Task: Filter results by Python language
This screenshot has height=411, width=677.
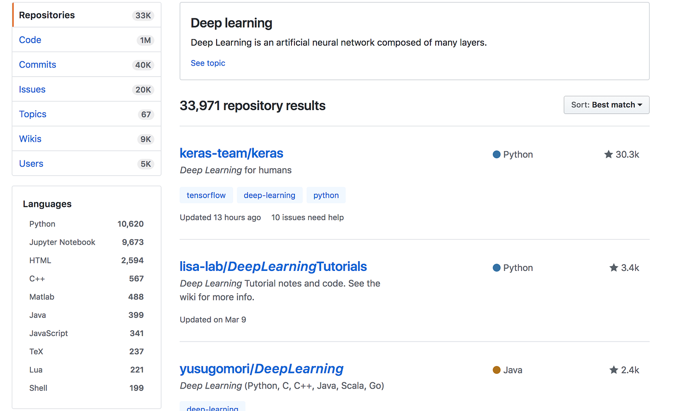Action: [86, 224]
